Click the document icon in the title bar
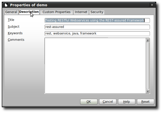Screen dimensions: 162x113 pos(6,5)
